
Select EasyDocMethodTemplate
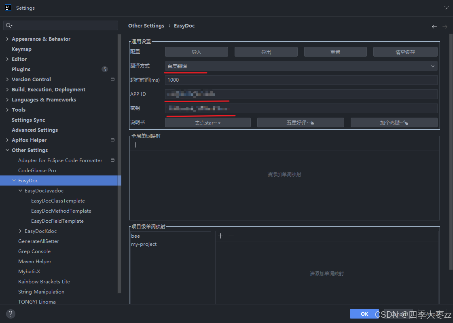pyautogui.click(x=61, y=211)
